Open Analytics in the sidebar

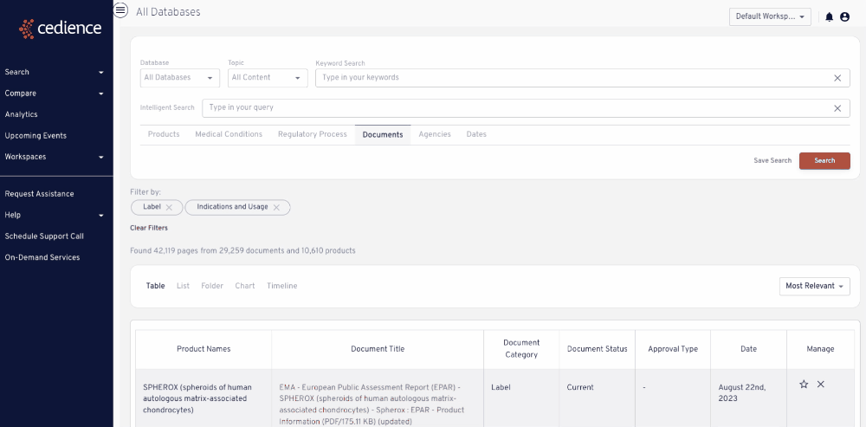21,114
